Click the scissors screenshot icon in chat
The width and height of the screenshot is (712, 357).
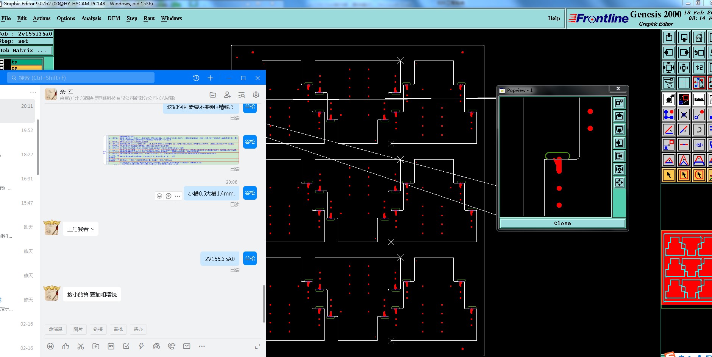81,346
